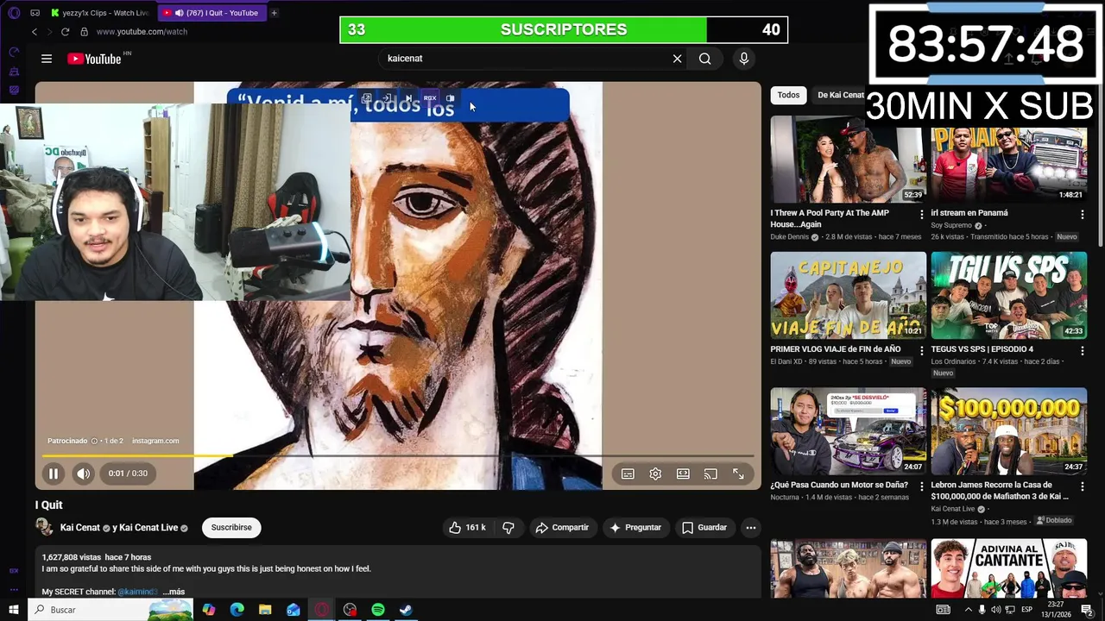Pop out video with detach icon
This screenshot has width=1105, height=621.
[x=367, y=98]
